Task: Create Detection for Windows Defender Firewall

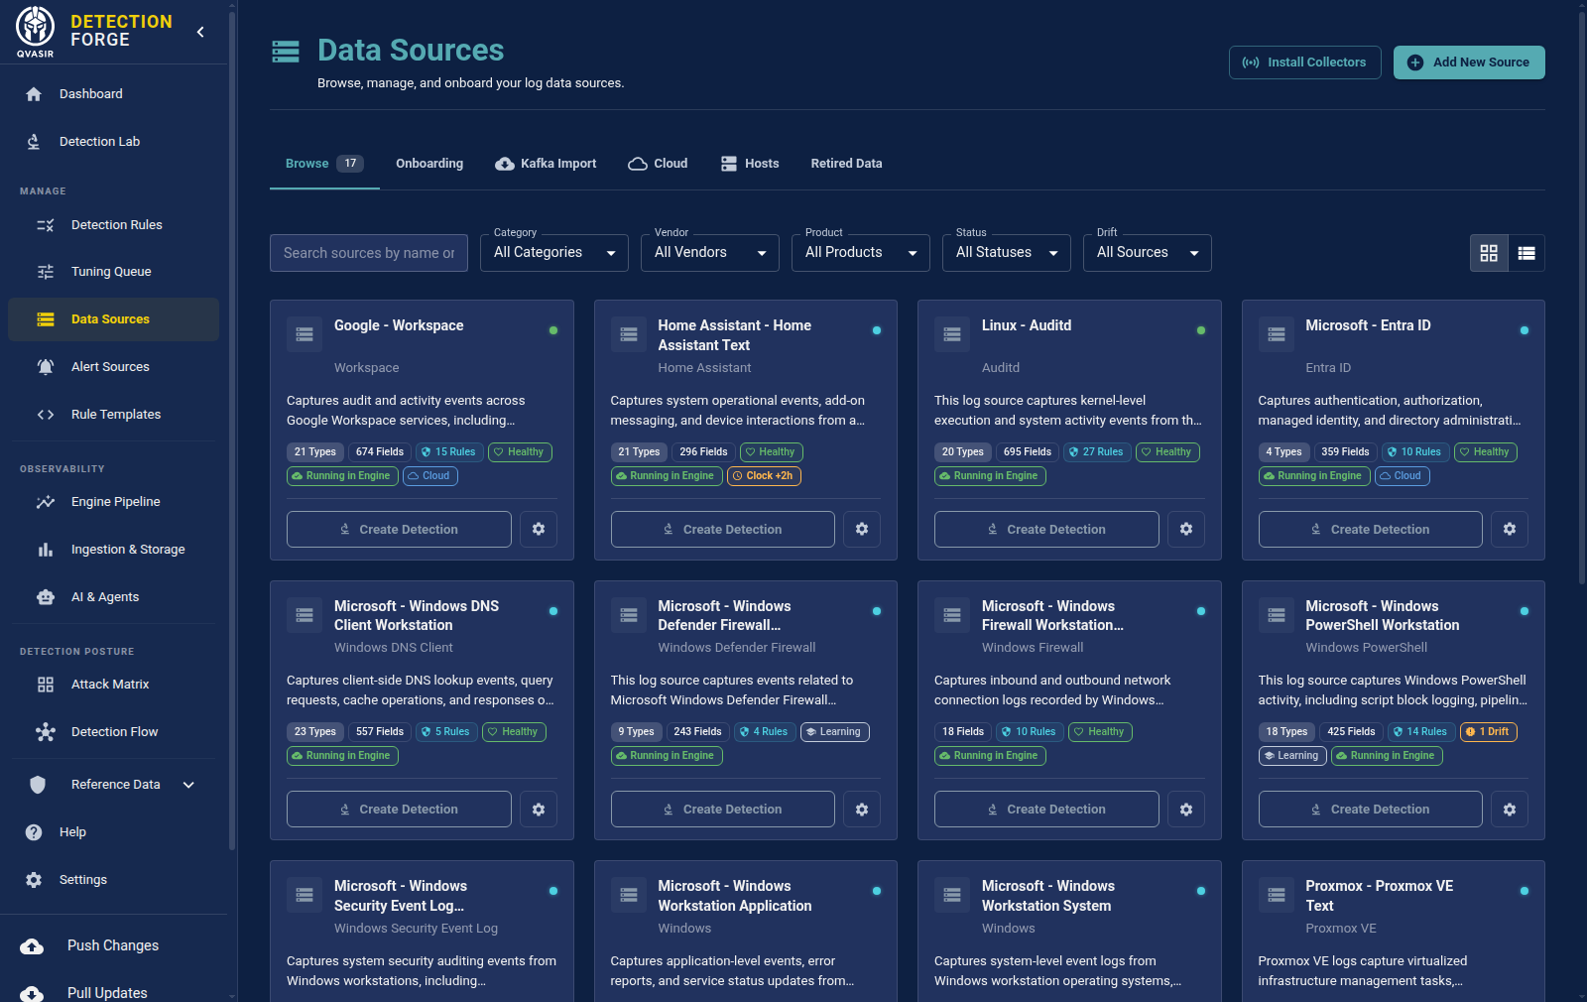Action: [722, 810]
